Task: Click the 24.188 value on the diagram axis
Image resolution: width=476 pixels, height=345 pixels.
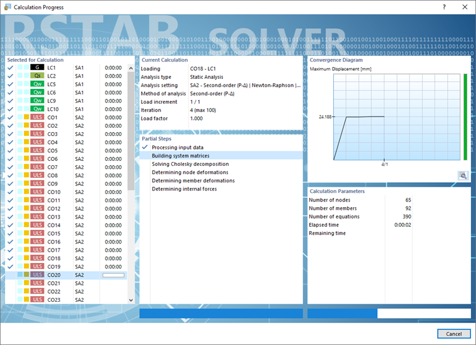Action: 325,116
